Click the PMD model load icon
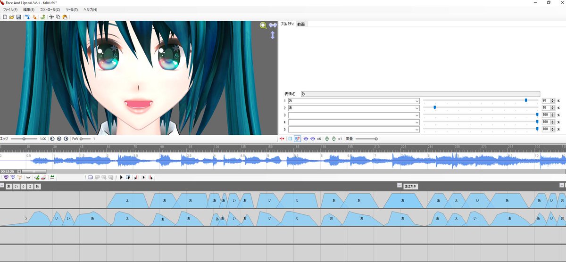Viewport: 566px width, 262px height. 27,17
